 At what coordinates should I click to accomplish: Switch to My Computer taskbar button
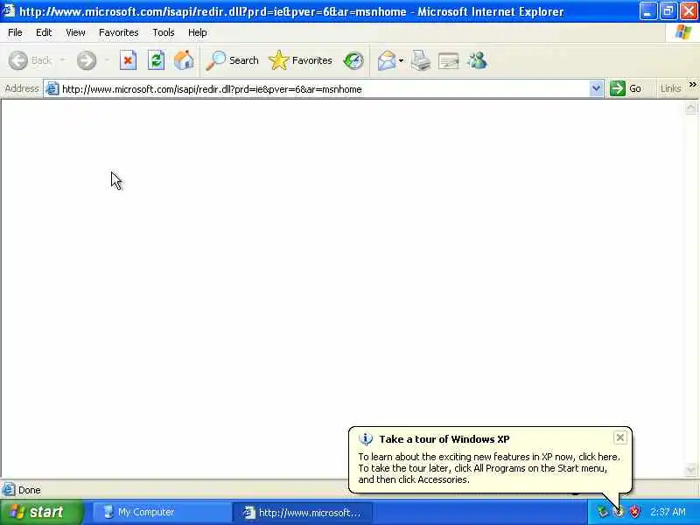coord(162,512)
